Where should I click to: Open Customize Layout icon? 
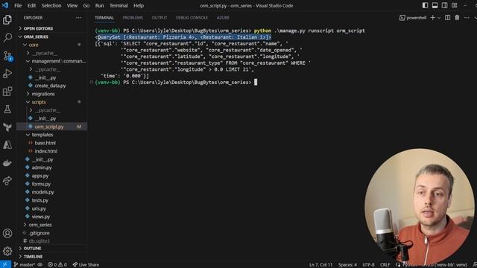pos(454,5)
